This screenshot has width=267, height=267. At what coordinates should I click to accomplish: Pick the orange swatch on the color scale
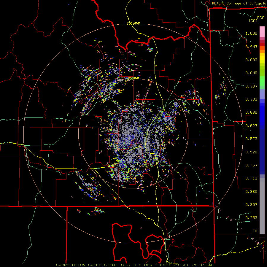tap(262, 51)
